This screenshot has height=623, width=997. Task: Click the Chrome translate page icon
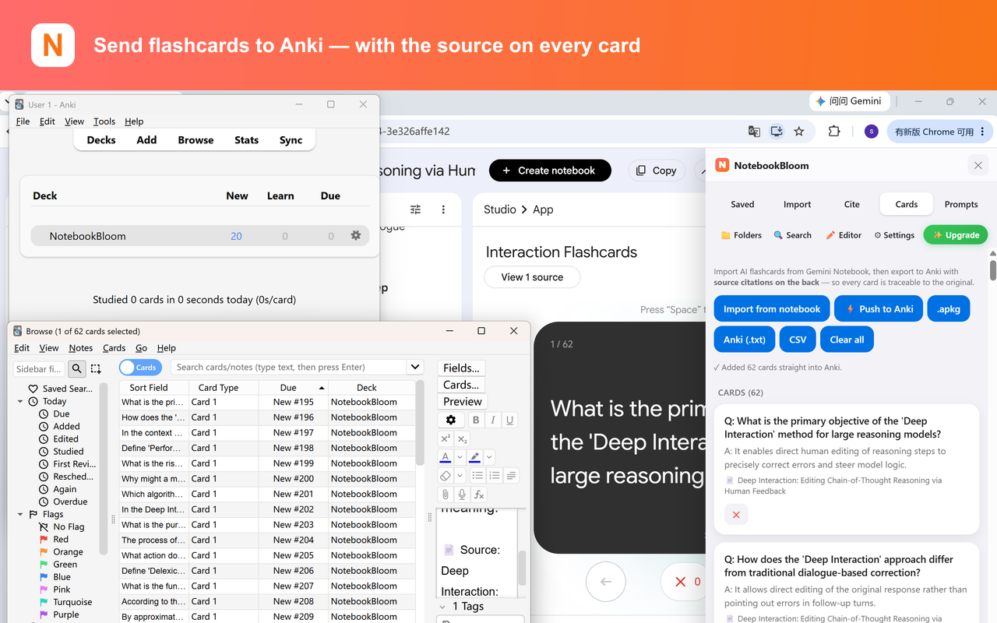tap(754, 132)
